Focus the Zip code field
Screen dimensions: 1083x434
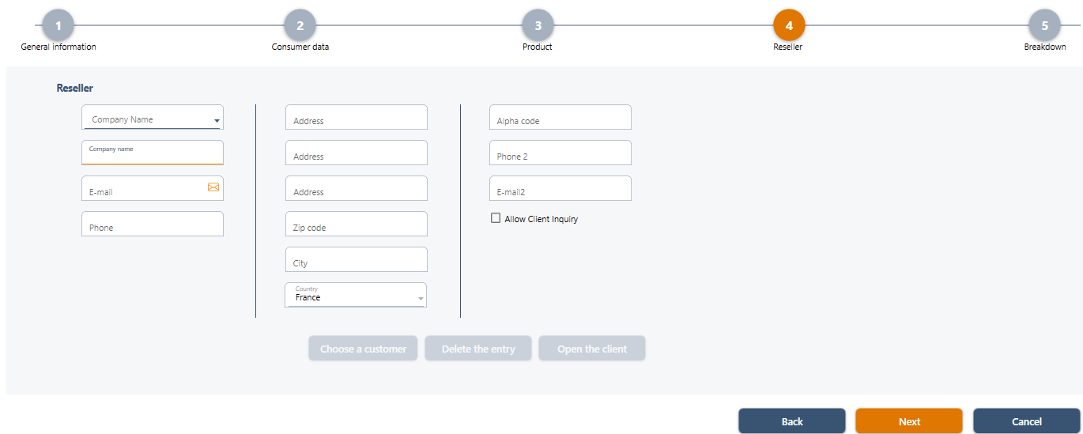pos(357,224)
